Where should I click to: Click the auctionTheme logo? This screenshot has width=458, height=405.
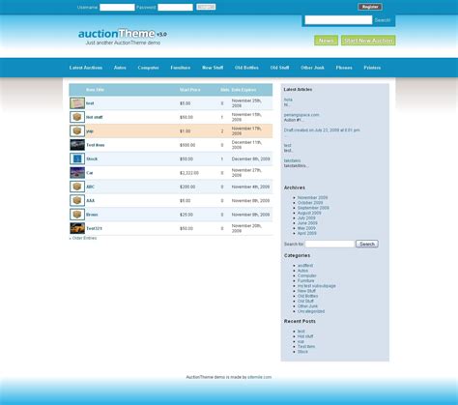coord(123,34)
